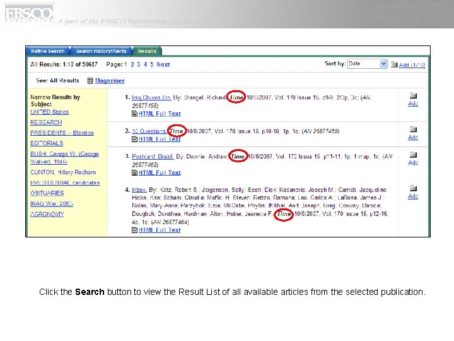The height and width of the screenshot is (341, 454).
Task: Open HTML Full Text for Iraq Churns On
Action: [160, 114]
